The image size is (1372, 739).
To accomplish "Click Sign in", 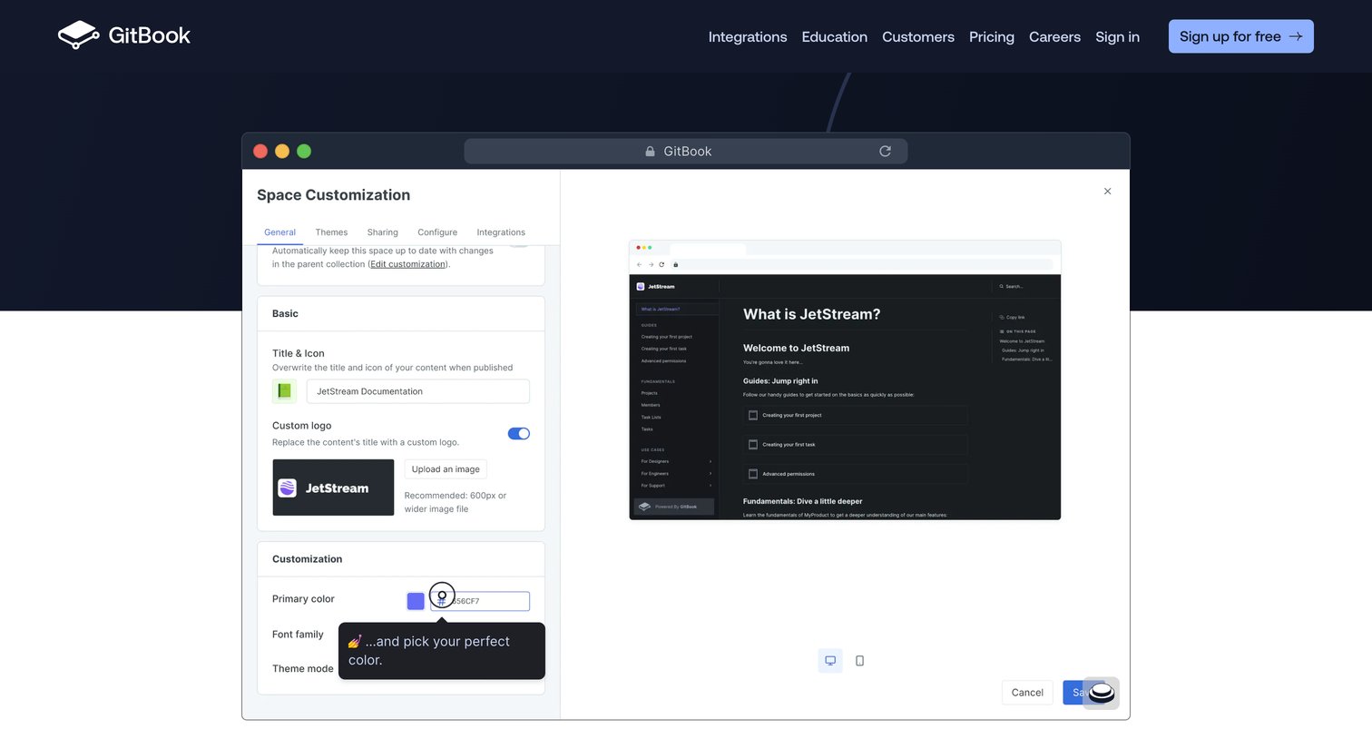I will [x=1117, y=36].
